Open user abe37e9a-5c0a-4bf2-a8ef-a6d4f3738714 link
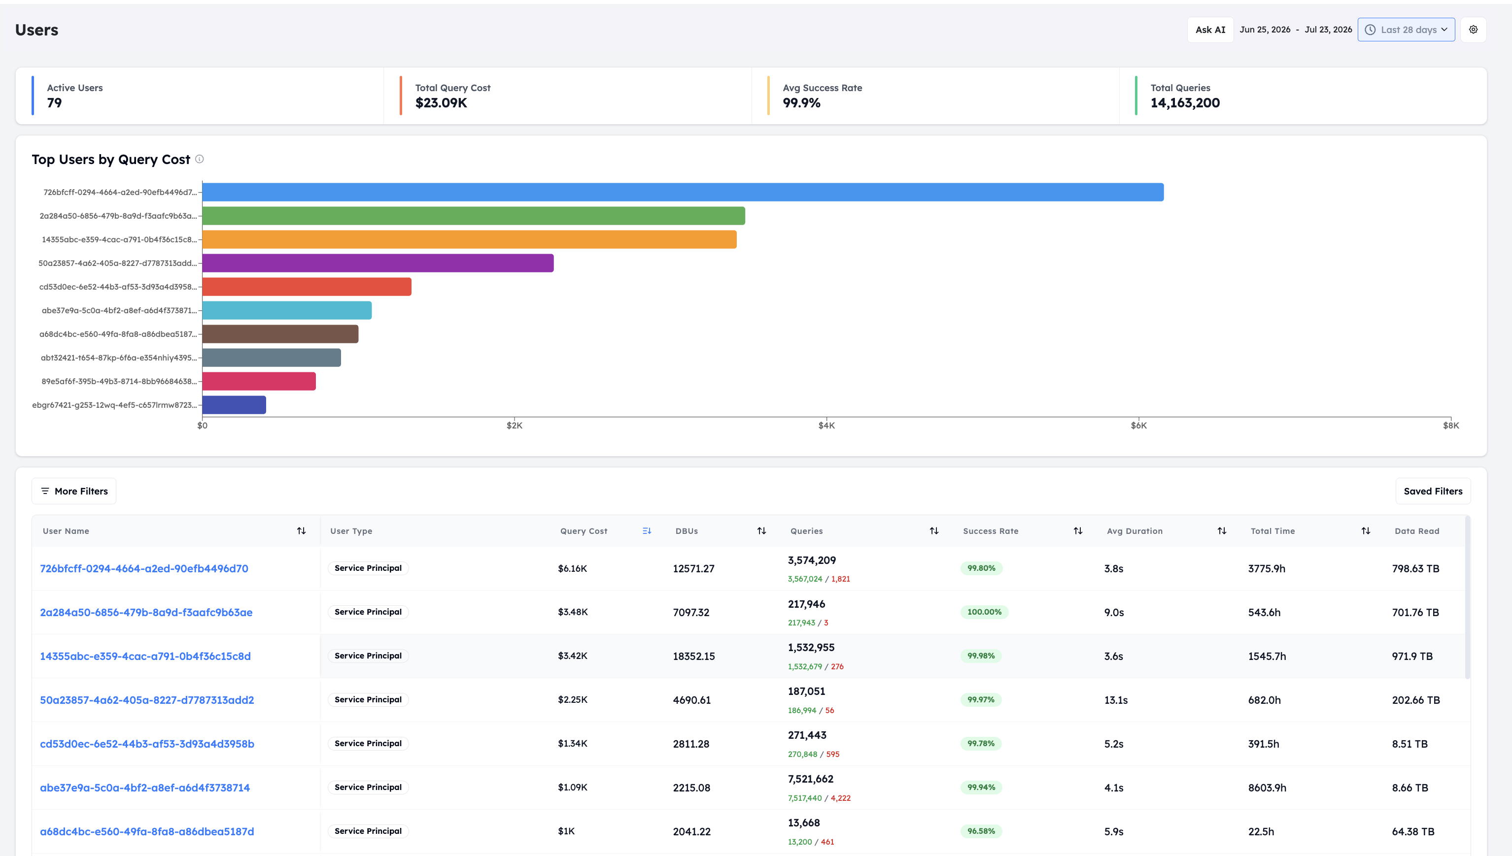This screenshot has height=856, width=1512. coord(145,787)
